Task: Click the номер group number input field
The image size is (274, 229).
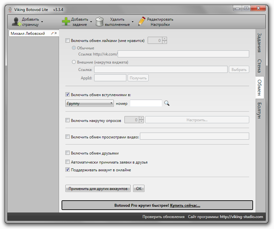Action: (x=146, y=103)
